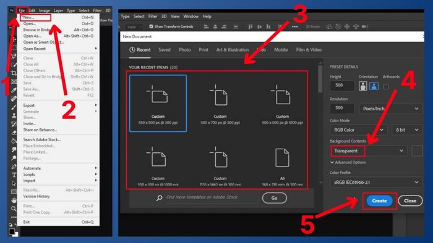Select the Dodge tool
Screen dimensions: 433x243
coord(14,158)
